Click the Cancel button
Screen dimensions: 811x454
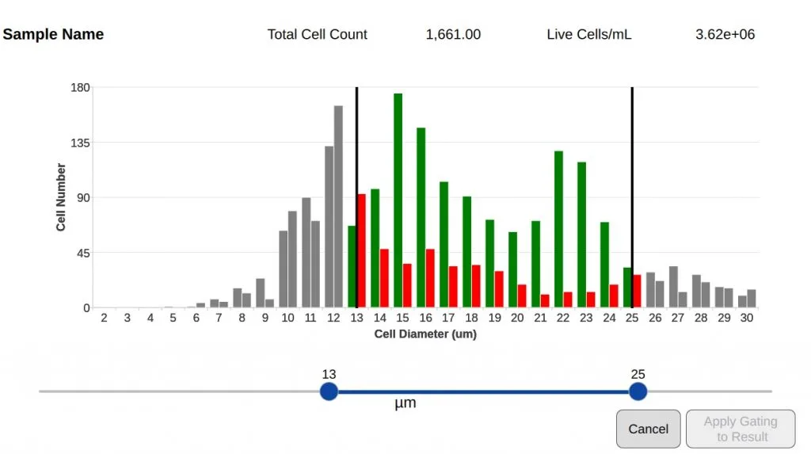click(x=648, y=429)
